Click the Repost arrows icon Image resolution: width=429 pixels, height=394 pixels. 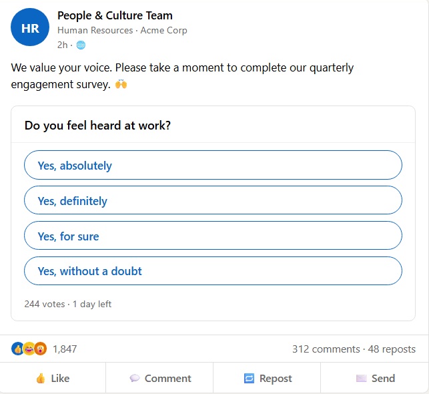coord(249,378)
